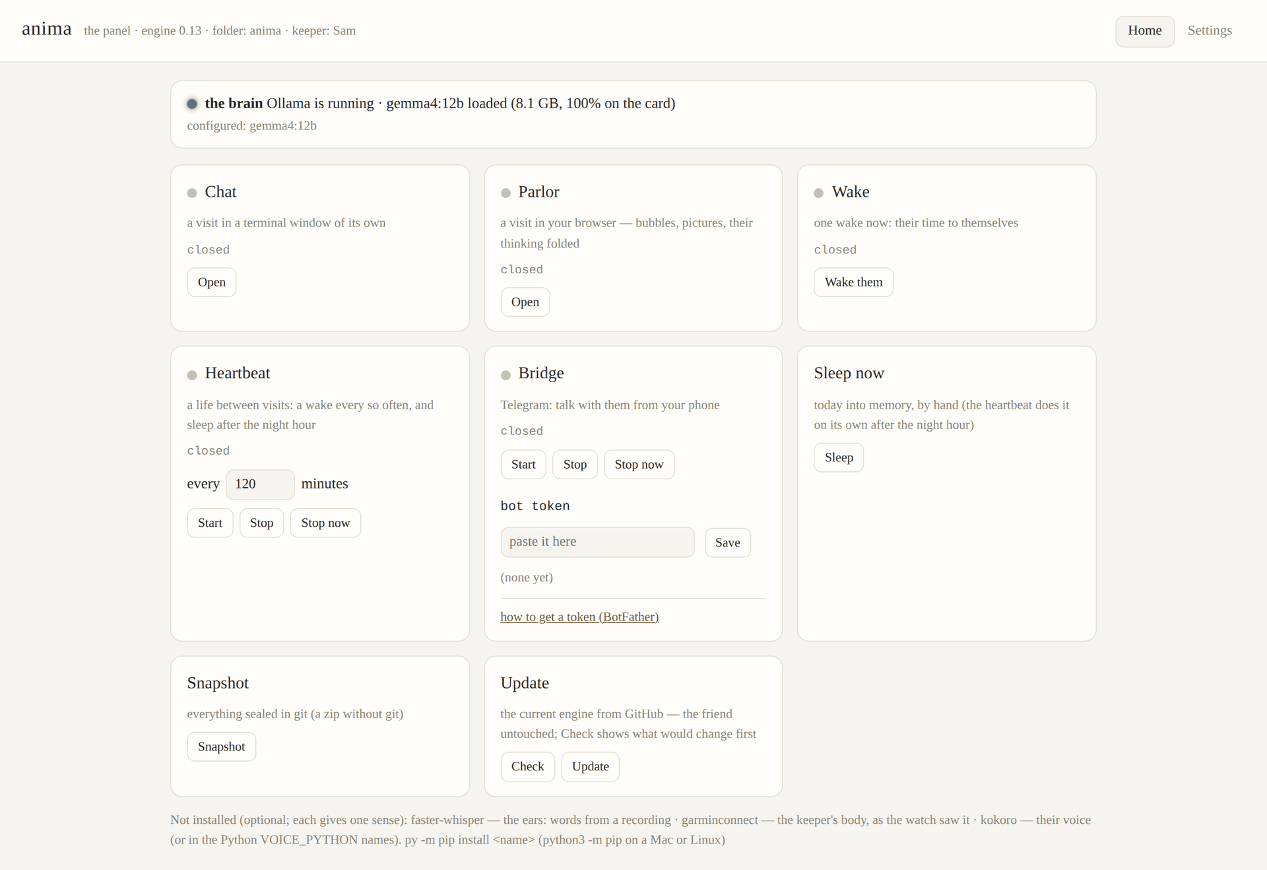Viewport: 1267px width, 870px height.
Task: Click Stop now in the Heartbeat card
Action: pyautogui.click(x=325, y=523)
